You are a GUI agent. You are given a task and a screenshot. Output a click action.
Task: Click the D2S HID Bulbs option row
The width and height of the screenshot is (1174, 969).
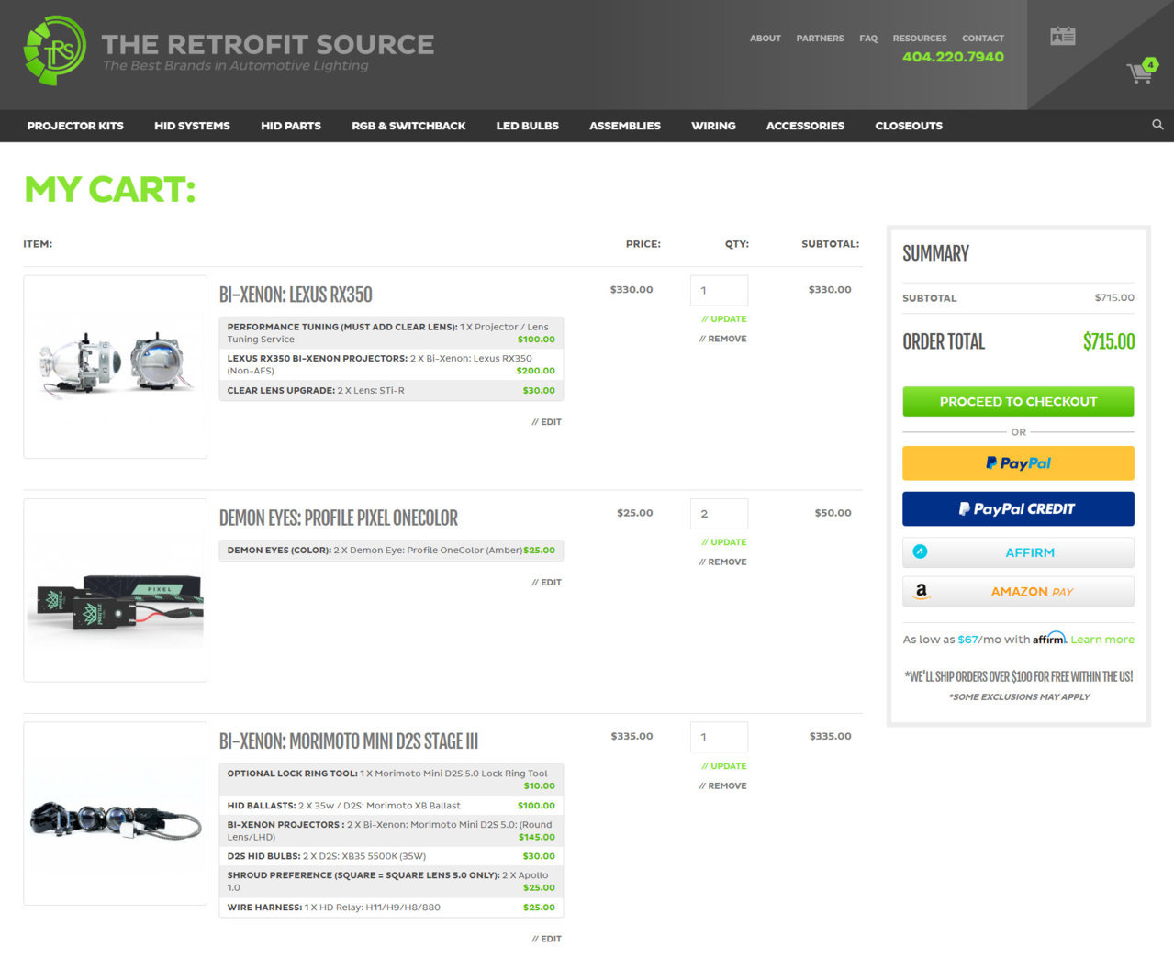click(x=391, y=856)
